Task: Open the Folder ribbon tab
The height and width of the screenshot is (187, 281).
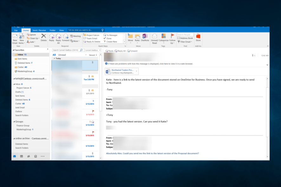Action: [x=53, y=30]
